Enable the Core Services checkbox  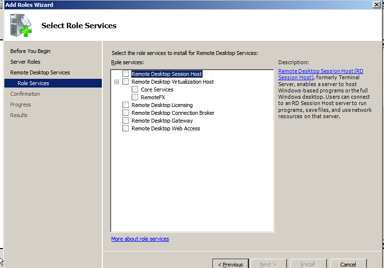coord(134,89)
